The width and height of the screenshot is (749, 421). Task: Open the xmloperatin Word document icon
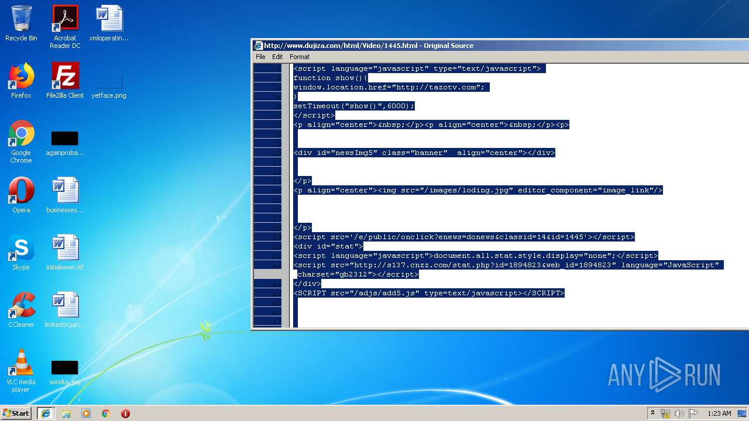tap(109, 23)
